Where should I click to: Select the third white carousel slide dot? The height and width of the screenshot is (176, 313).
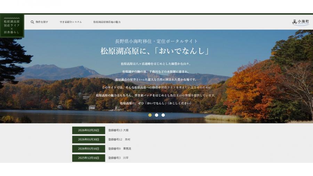[163, 115]
